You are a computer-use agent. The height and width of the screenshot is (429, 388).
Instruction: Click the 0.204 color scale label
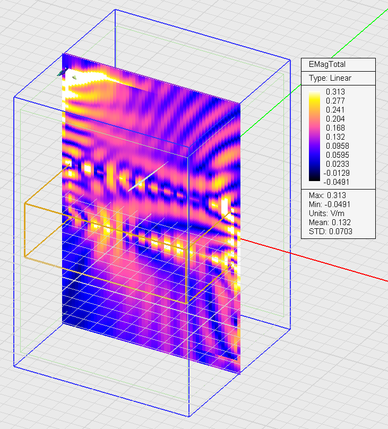pyautogui.click(x=335, y=119)
